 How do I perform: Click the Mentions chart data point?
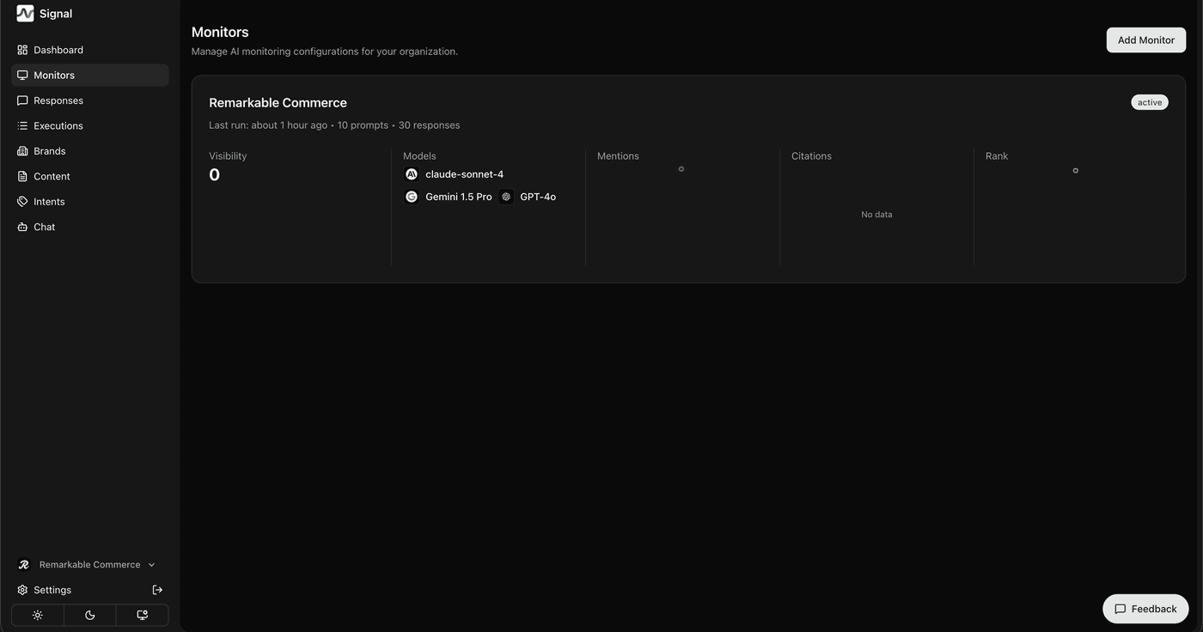(x=681, y=169)
